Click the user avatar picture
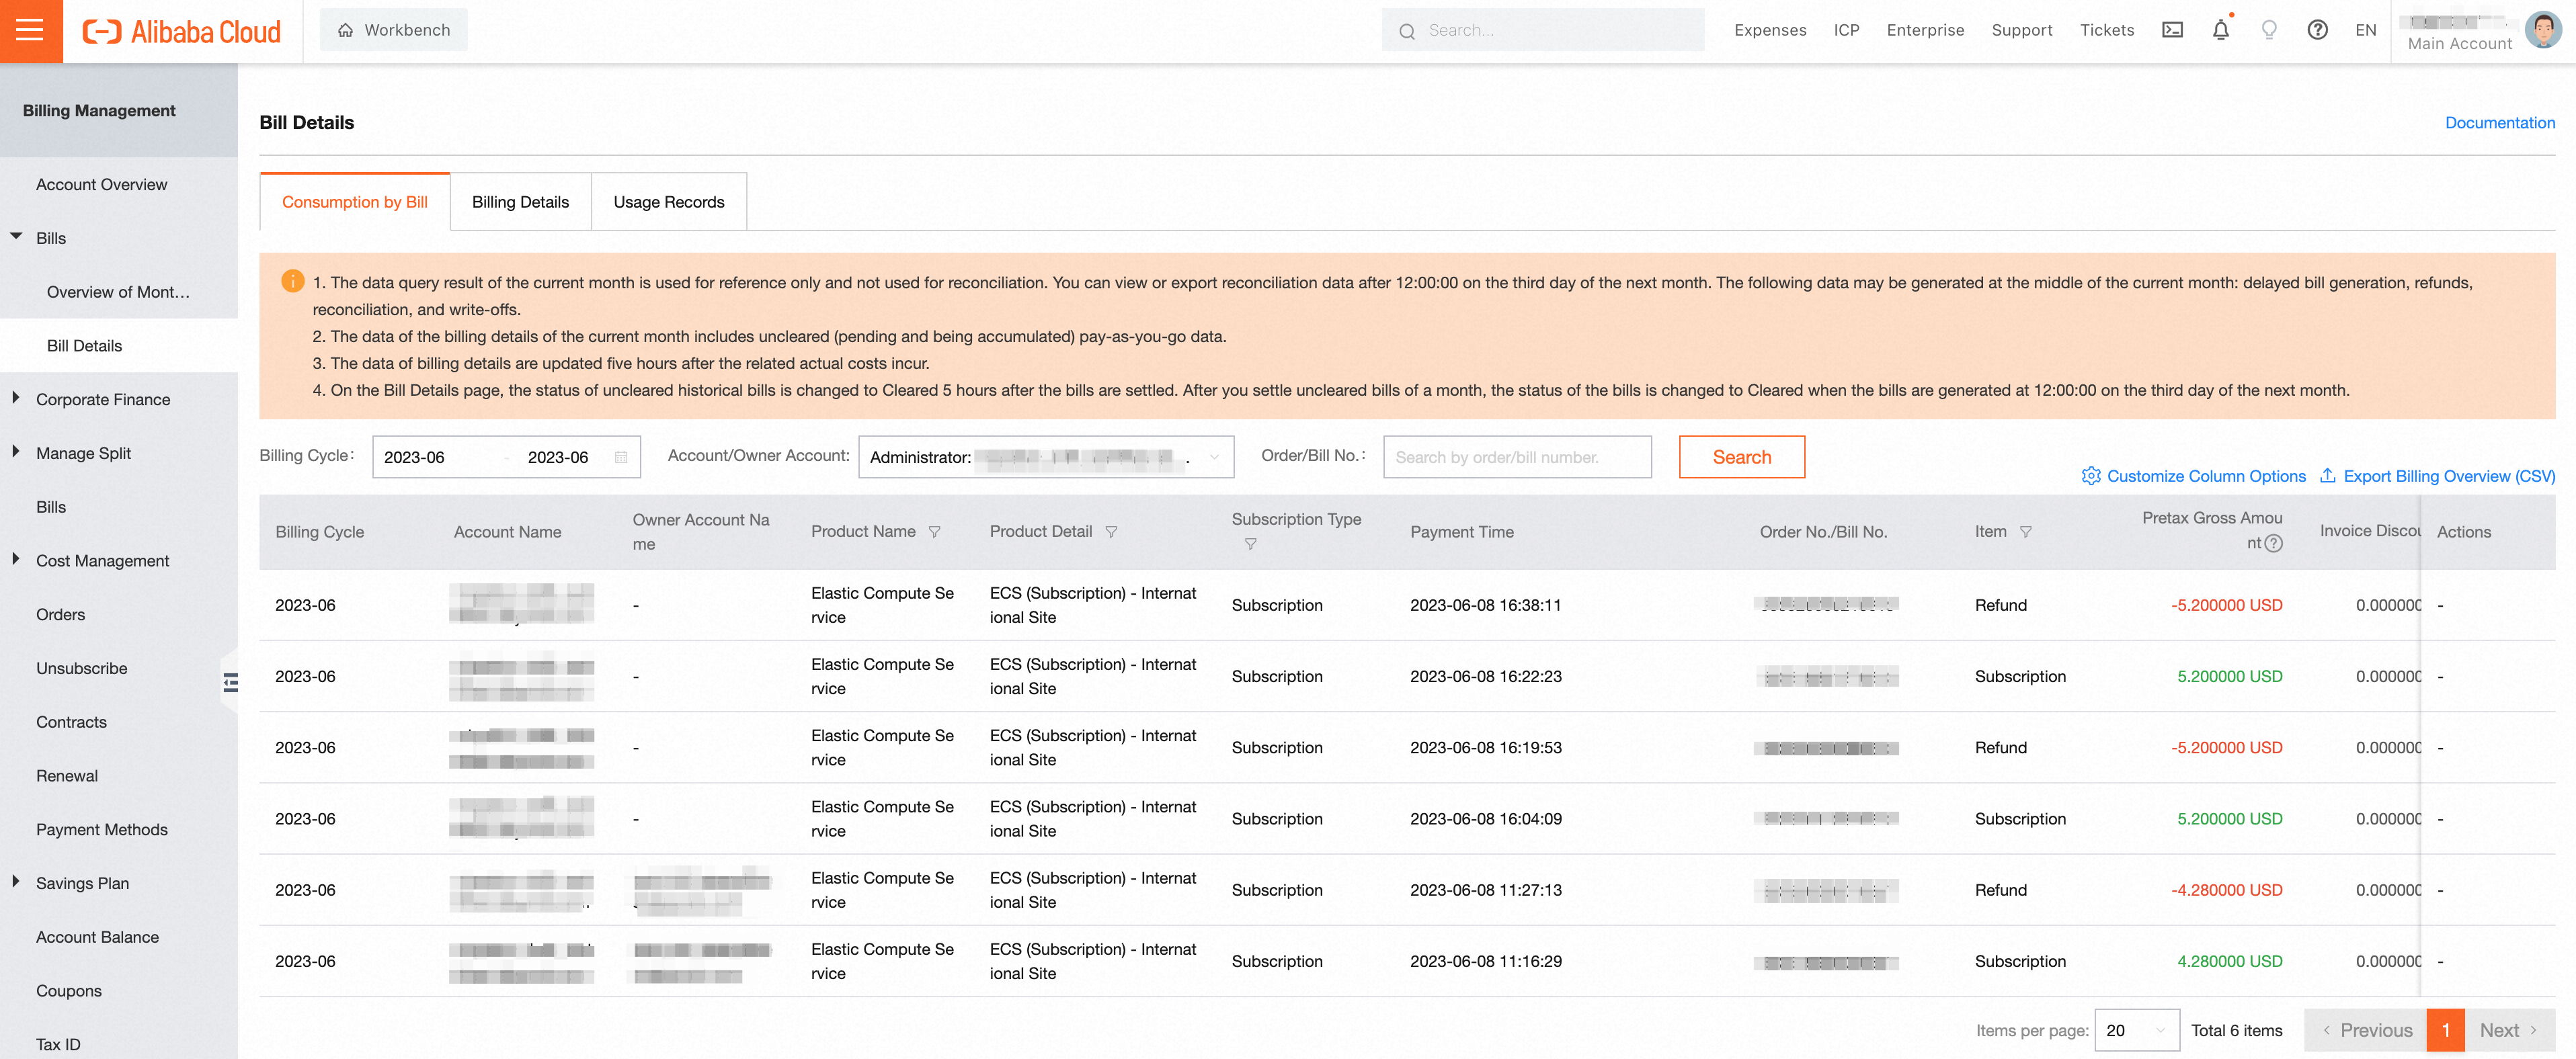The width and height of the screenshot is (2576, 1059). coord(2542,30)
